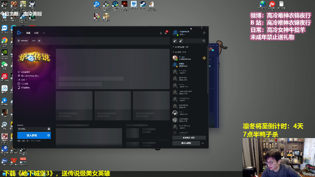The height and width of the screenshot is (177, 315).
Task: Open game settings gear beside Enter Game
Action: tap(48, 135)
